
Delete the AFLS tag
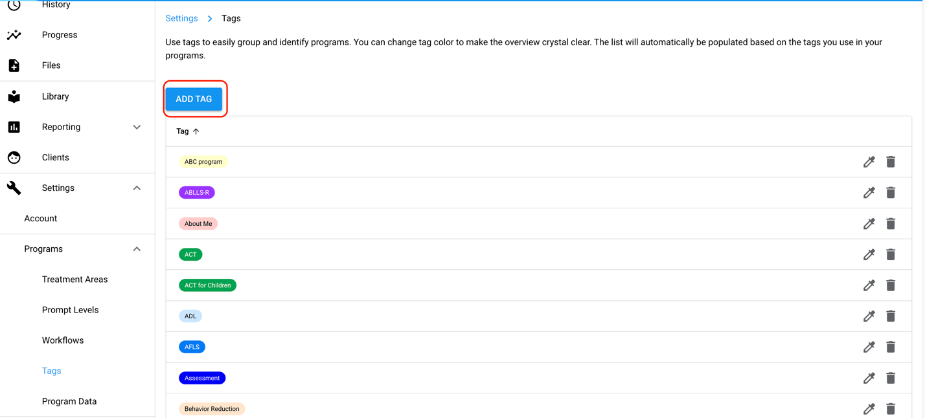(x=891, y=347)
